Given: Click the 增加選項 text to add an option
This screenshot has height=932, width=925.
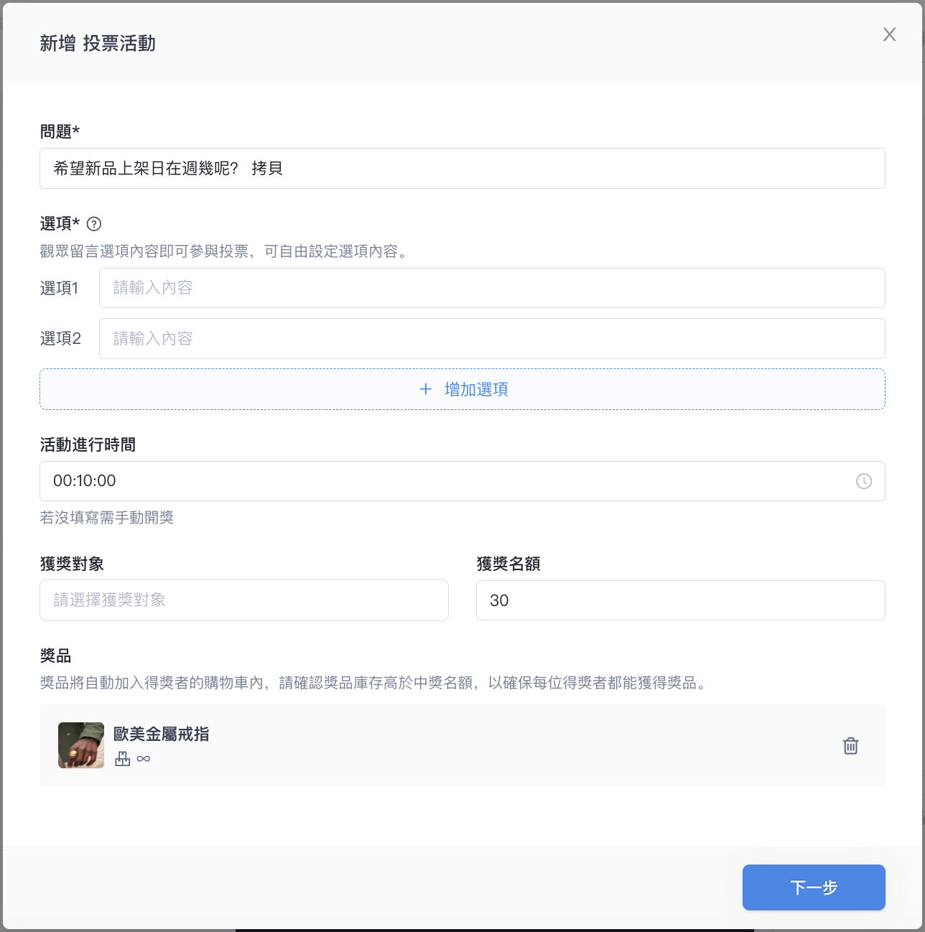Looking at the screenshot, I should [x=476, y=389].
